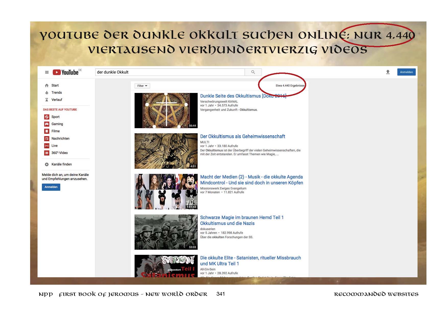Select the Live broadcast icon
Viewport: 440px width, 312px height.
pyautogui.click(x=47, y=146)
